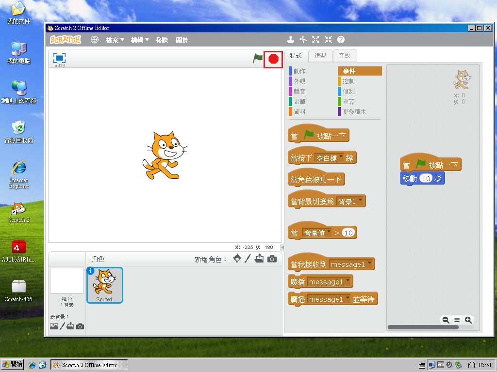Select the Shrink sprite tool
The height and width of the screenshot is (372, 497).
(328, 40)
